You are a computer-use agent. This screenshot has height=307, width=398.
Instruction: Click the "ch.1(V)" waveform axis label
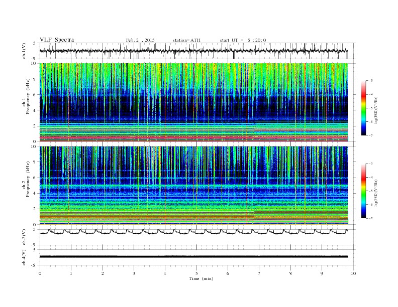point(24,51)
